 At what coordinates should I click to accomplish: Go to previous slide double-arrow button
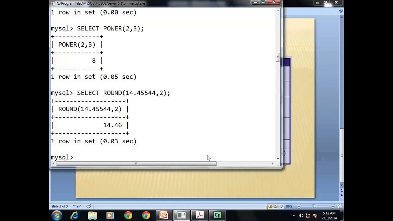tap(342, 191)
